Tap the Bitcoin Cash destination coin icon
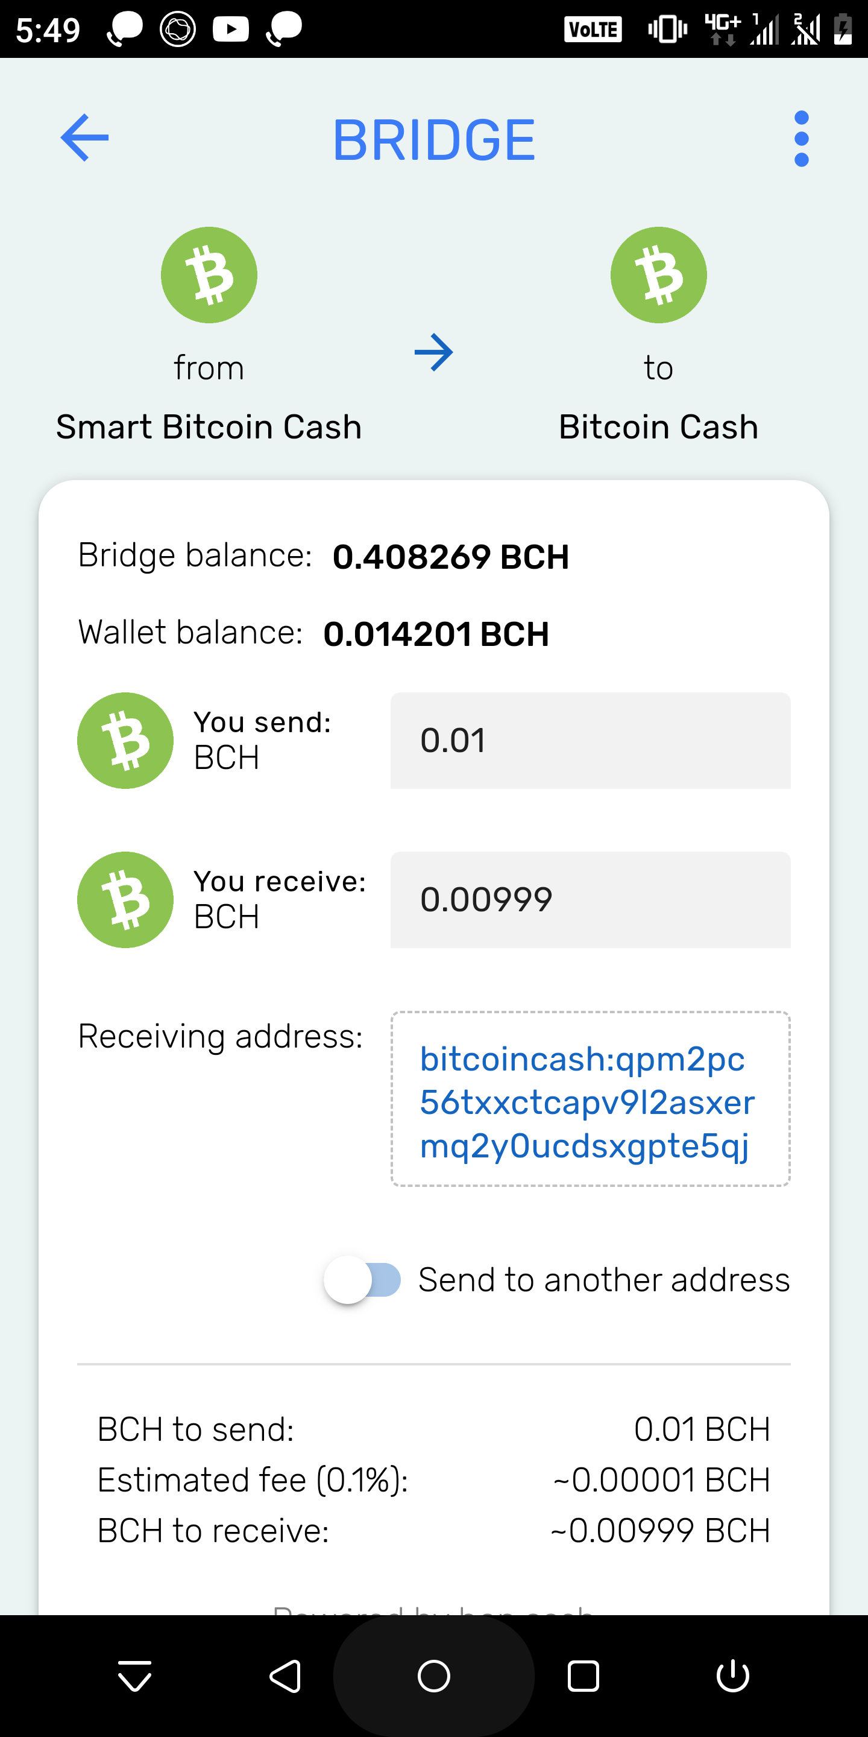Viewport: 868px width, 1737px height. (x=658, y=275)
